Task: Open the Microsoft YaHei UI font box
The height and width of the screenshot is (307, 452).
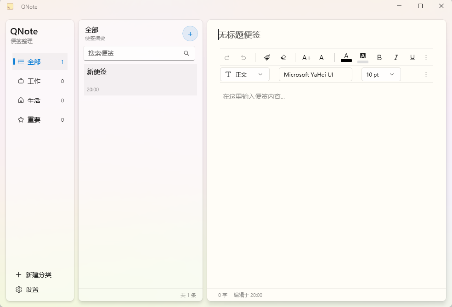Action: (x=316, y=75)
